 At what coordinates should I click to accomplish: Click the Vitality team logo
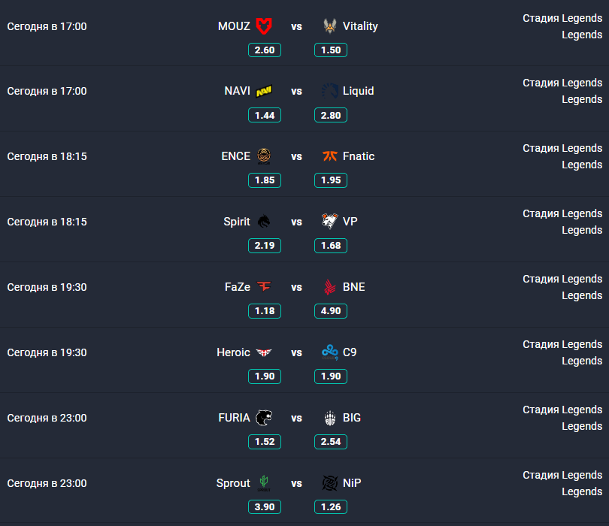[329, 26]
